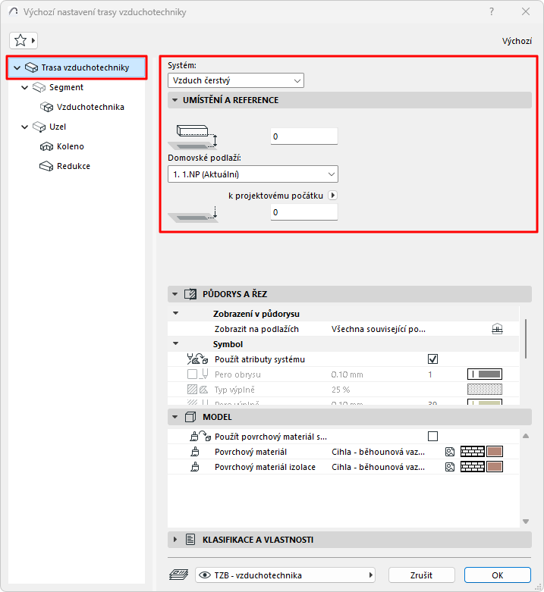Click the layers icon near the layer selector
Viewport: 544px width, 592px height.
pyautogui.click(x=179, y=575)
